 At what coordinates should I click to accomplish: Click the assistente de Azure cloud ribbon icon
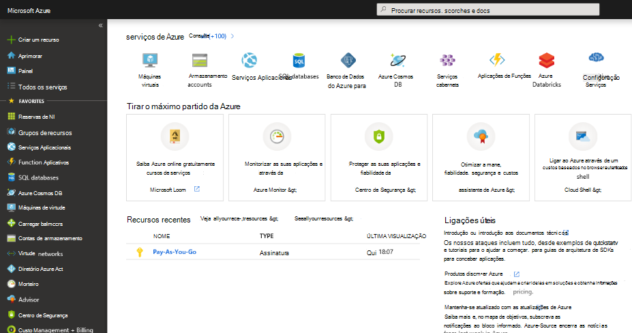[481, 136]
